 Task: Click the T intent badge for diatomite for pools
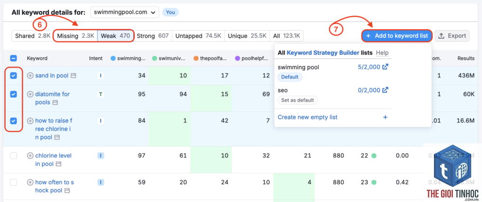coord(101,94)
